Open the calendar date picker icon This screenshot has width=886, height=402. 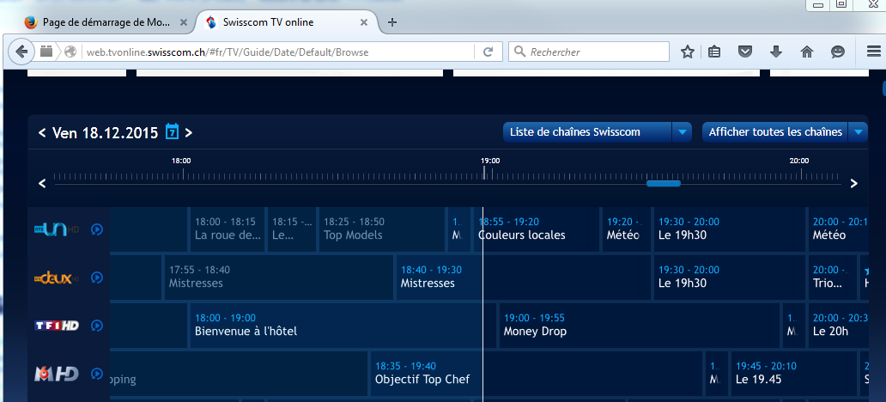pyautogui.click(x=172, y=131)
